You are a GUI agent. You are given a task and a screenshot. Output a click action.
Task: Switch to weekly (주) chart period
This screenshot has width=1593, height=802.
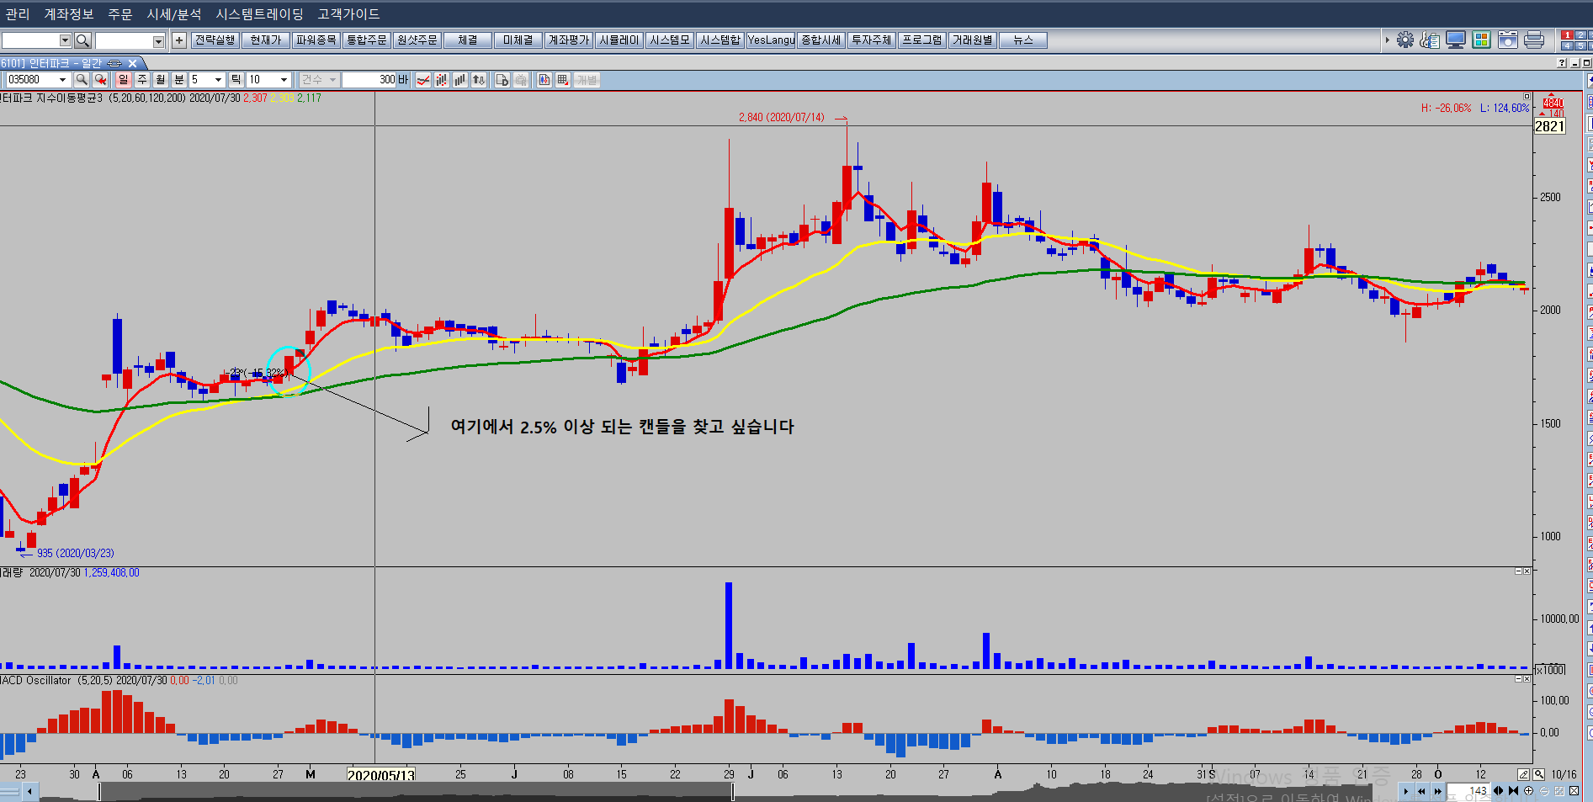point(142,79)
